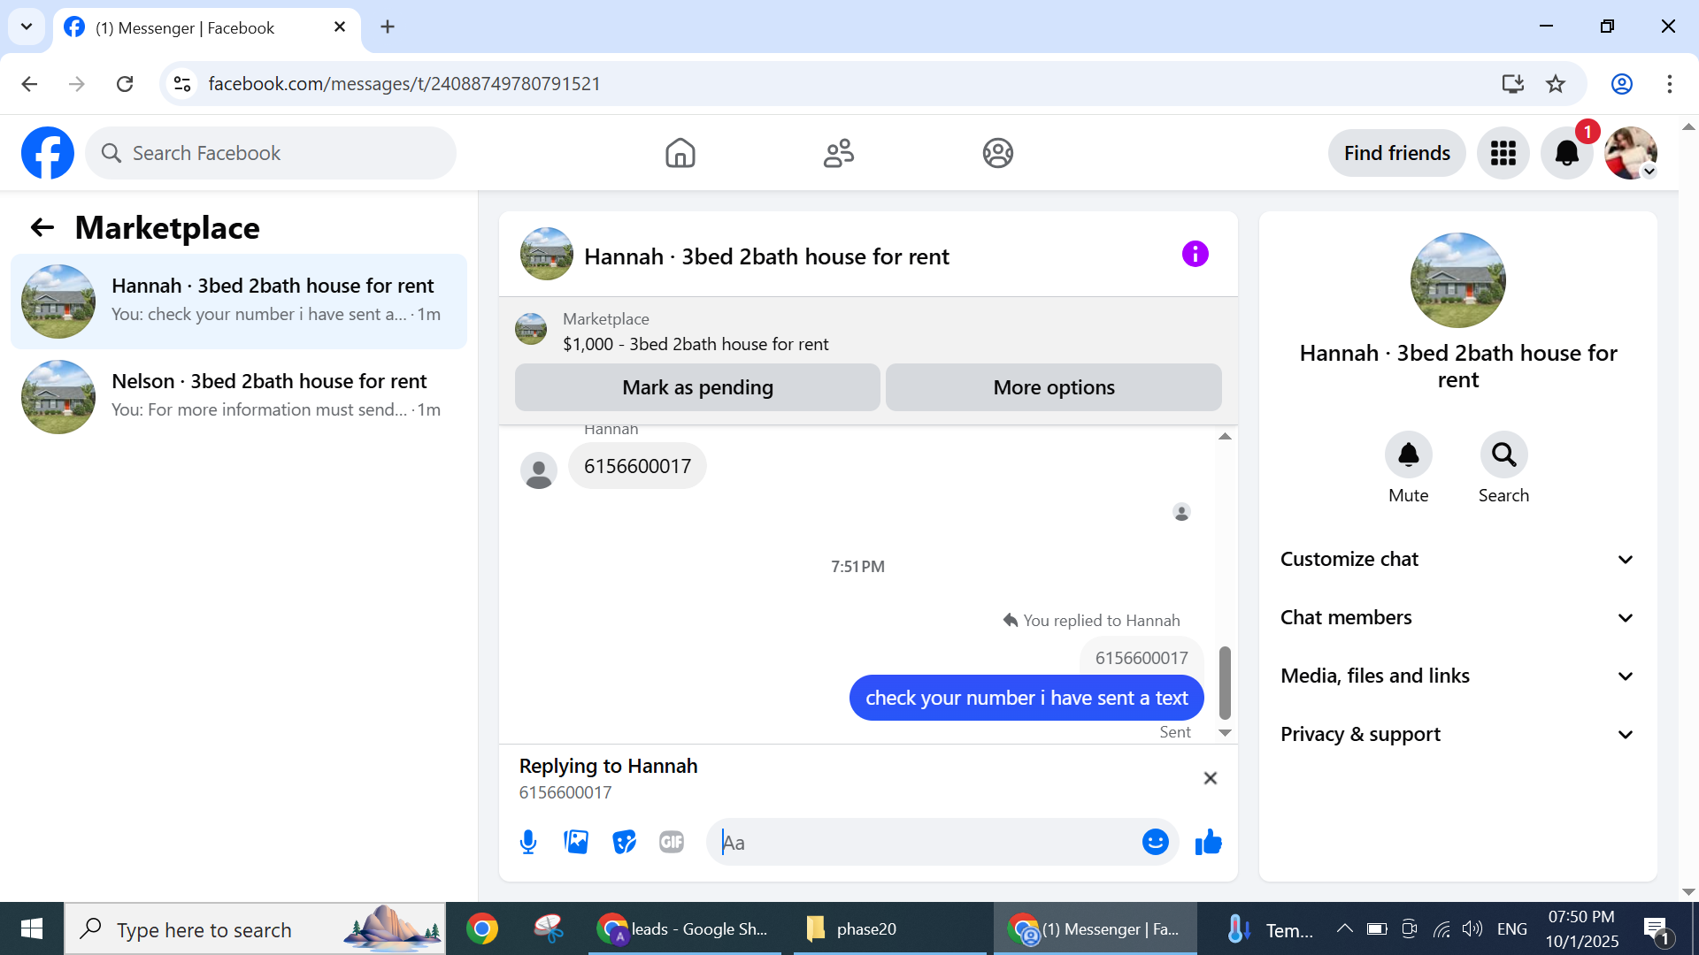Click More options button
1699x955 pixels.
(1053, 387)
